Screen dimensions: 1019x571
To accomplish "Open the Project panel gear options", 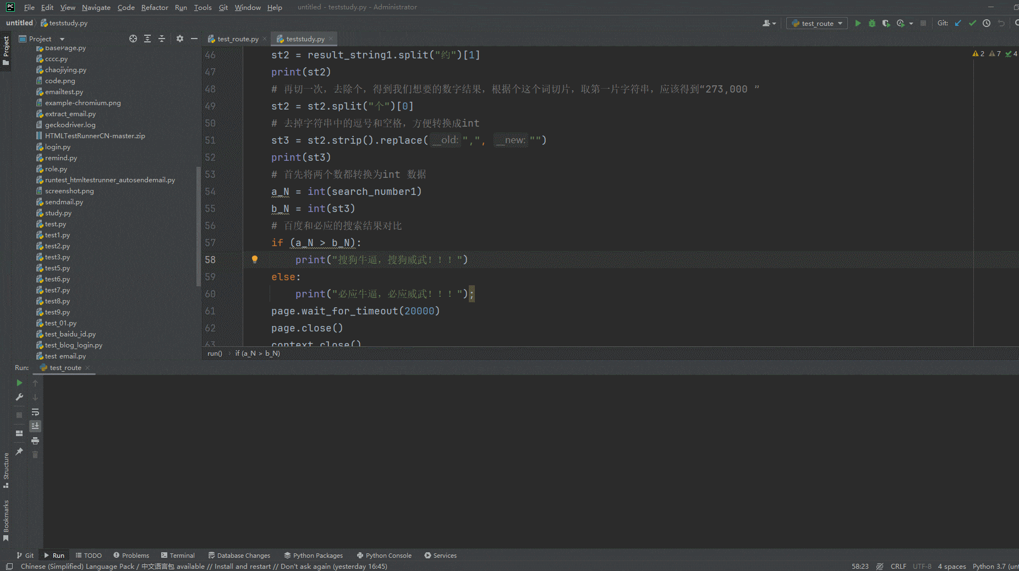I will 180,39.
